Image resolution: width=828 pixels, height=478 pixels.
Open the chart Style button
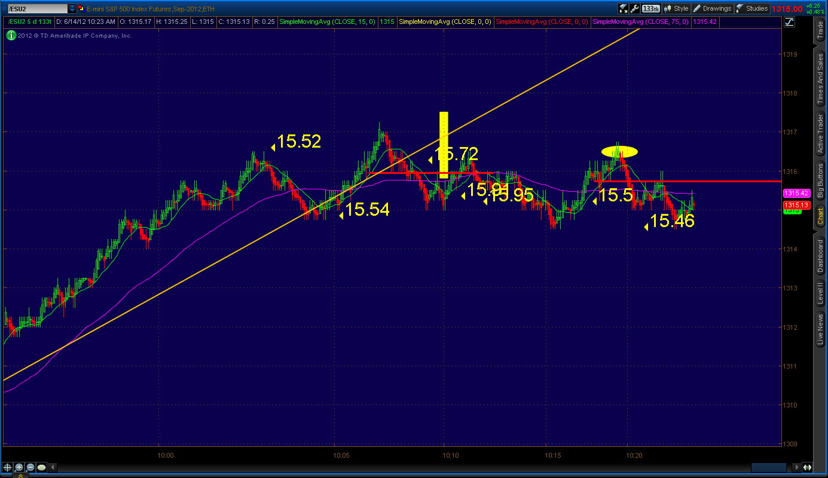pyautogui.click(x=676, y=8)
